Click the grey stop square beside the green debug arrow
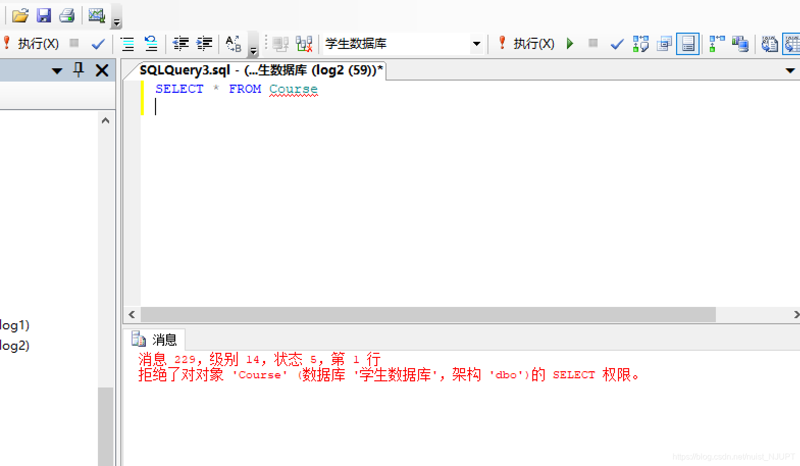Image resolution: width=800 pixels, height=466 pixels. (x=593, y=43)
